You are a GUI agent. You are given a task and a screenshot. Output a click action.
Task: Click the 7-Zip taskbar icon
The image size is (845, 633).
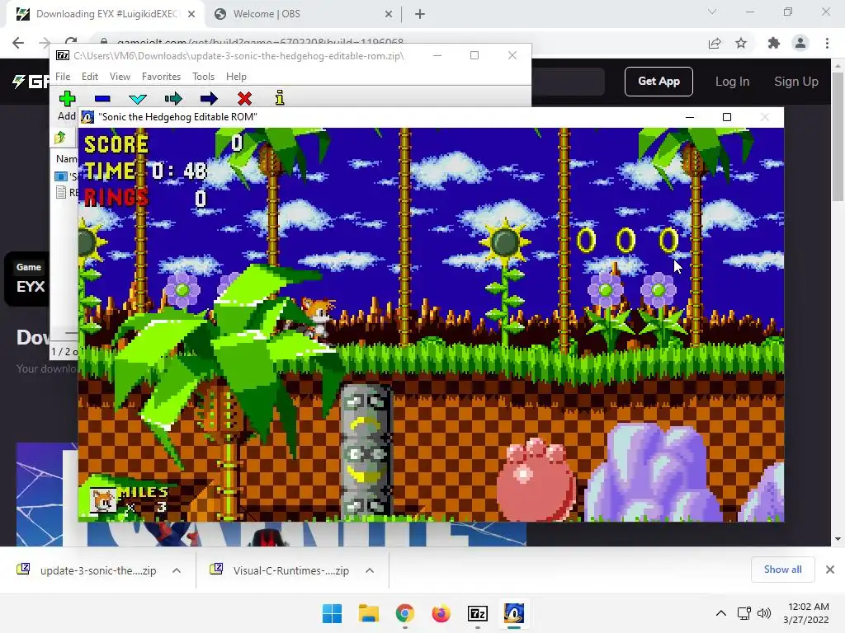pos(478,613)
